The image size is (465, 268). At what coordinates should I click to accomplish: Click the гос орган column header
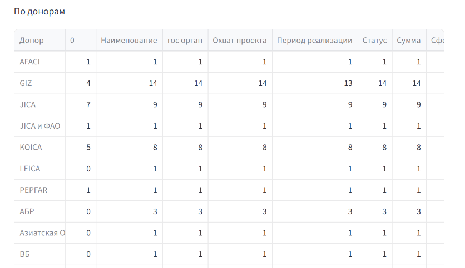[185, 41]
